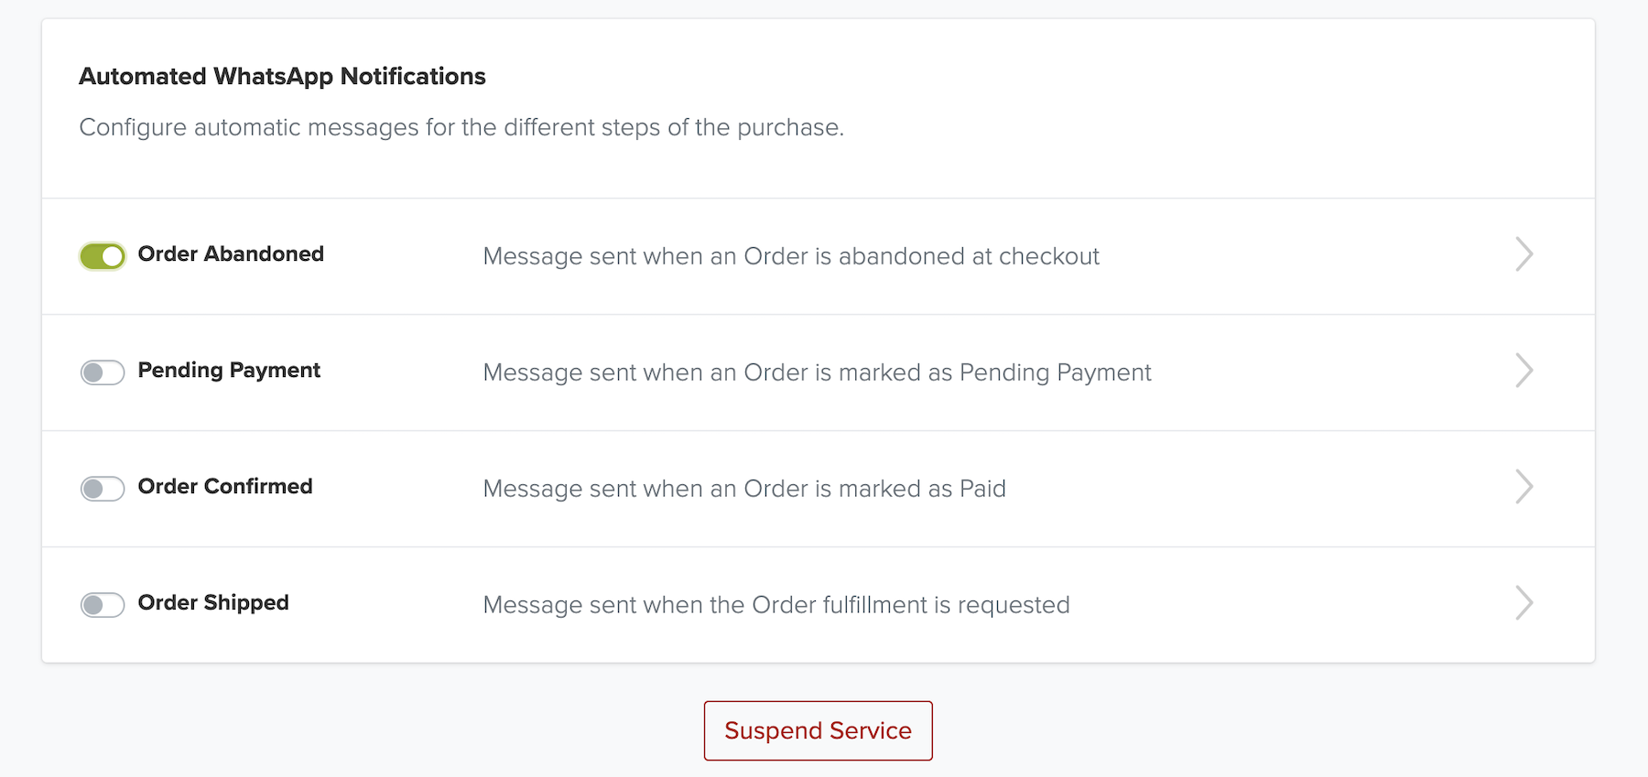Select the Order Abandoned label
The image size is (1648, 777).
(231, 254)
